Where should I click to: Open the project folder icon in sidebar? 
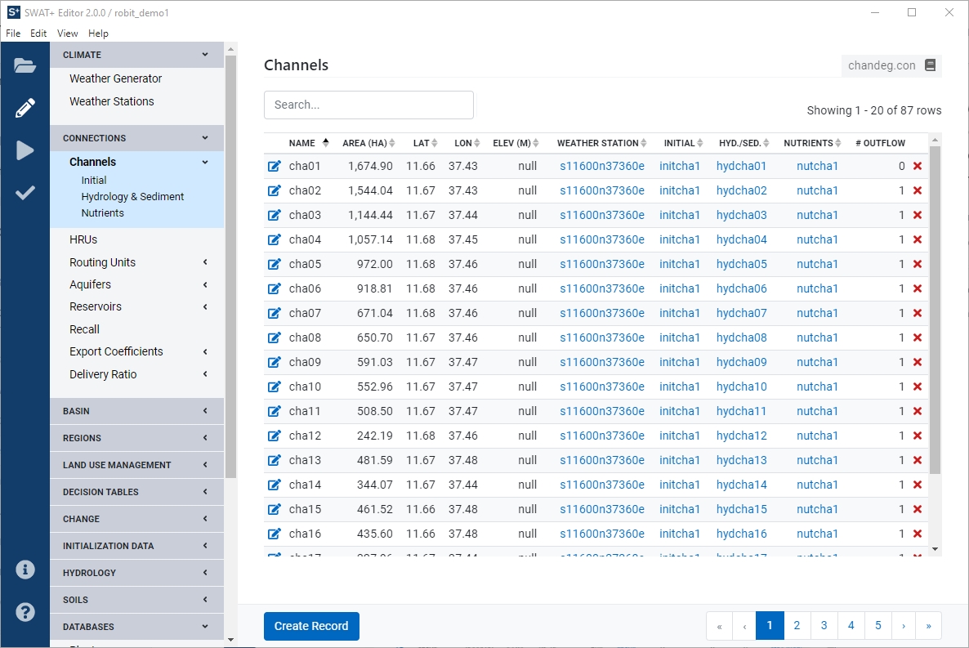25,66
